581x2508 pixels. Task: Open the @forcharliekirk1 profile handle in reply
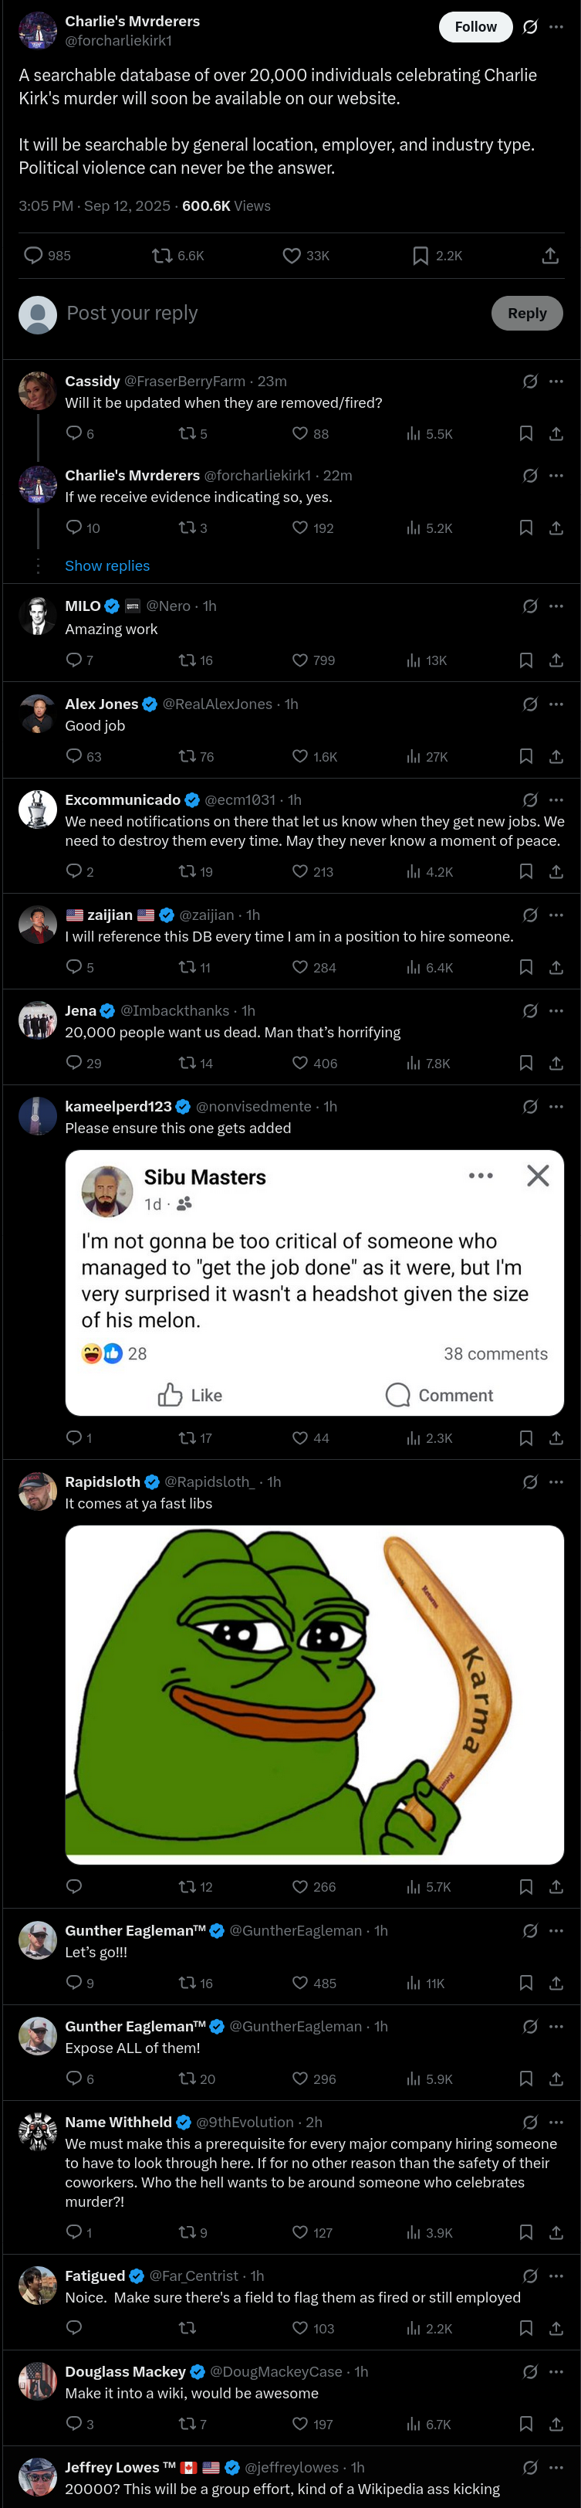pos(257,475)
